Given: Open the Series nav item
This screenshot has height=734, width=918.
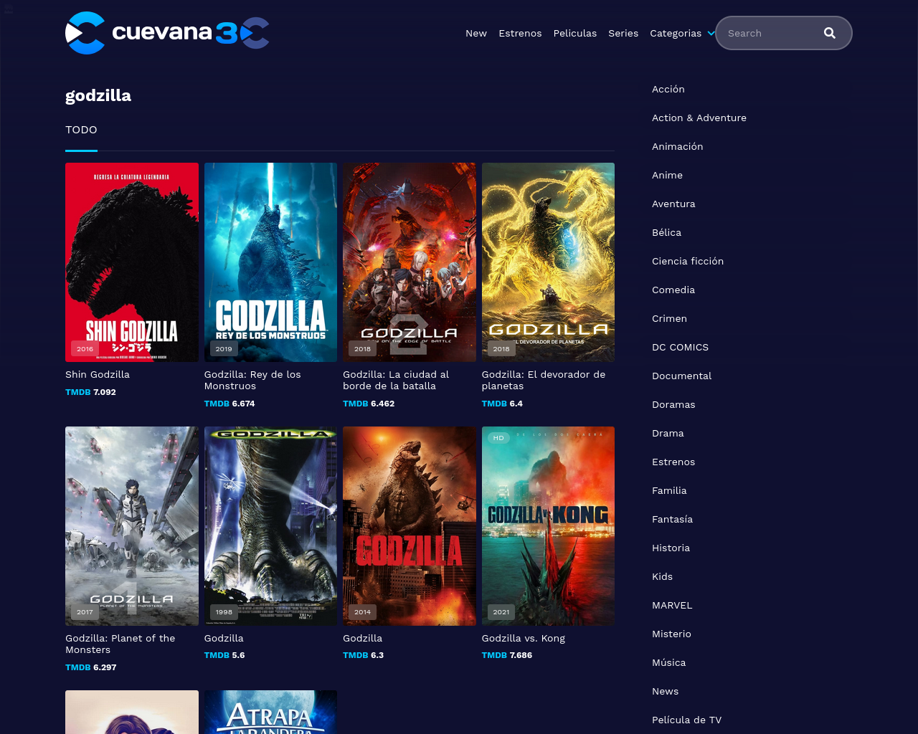Looking at the screenshot, I should [623, 33].
